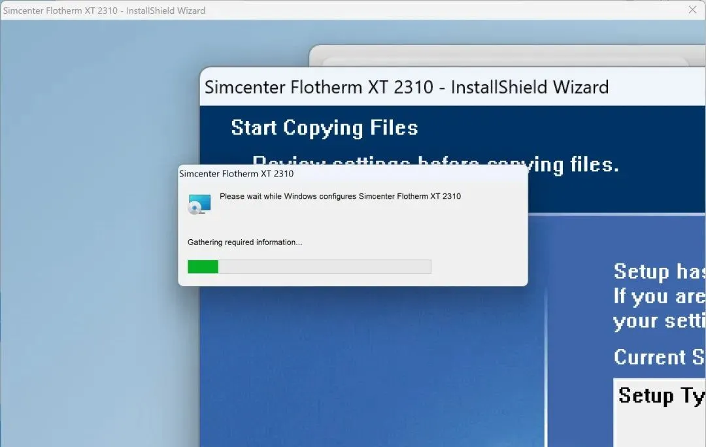
Task: Click 'Gathering required information...' status text
Action: [244, 242]
